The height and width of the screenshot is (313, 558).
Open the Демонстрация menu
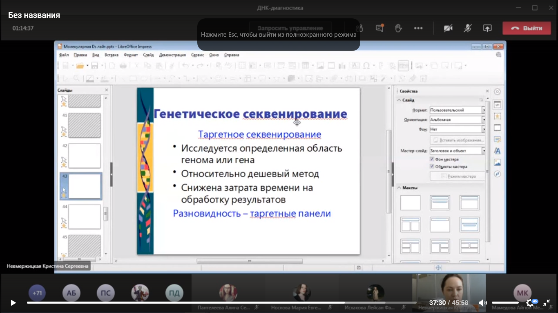(172, 55)
